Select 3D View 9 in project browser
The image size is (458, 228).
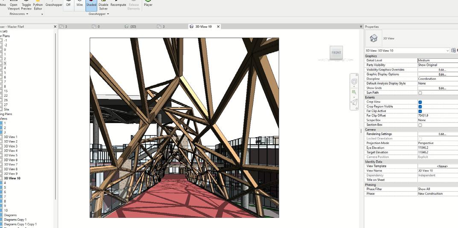point(11,173)
